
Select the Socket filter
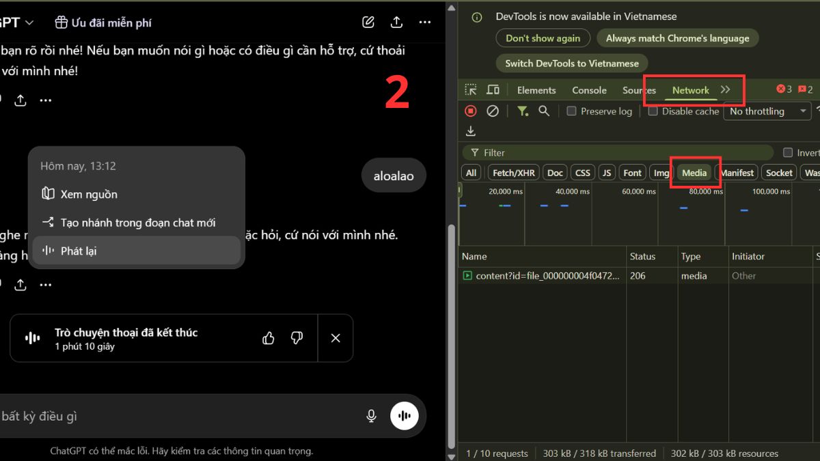point(779,173)
